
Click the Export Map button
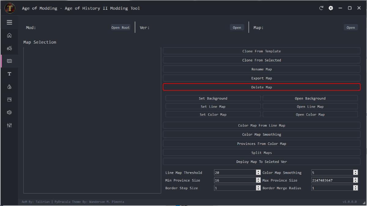pos(261,78)
